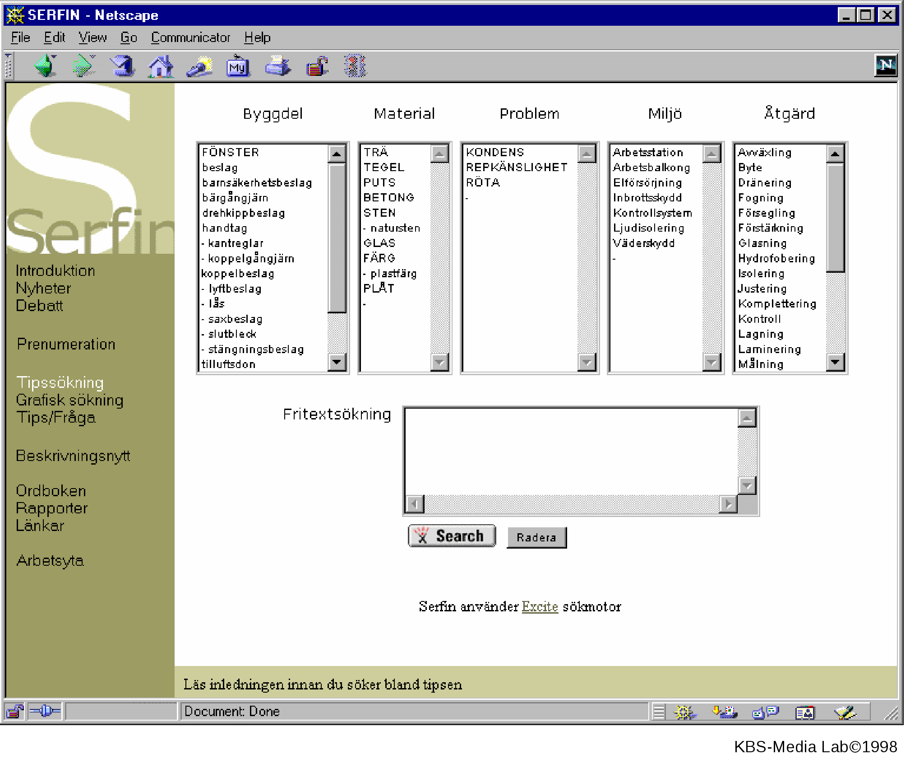Click the Netscape N logo icon

(886, 65)
